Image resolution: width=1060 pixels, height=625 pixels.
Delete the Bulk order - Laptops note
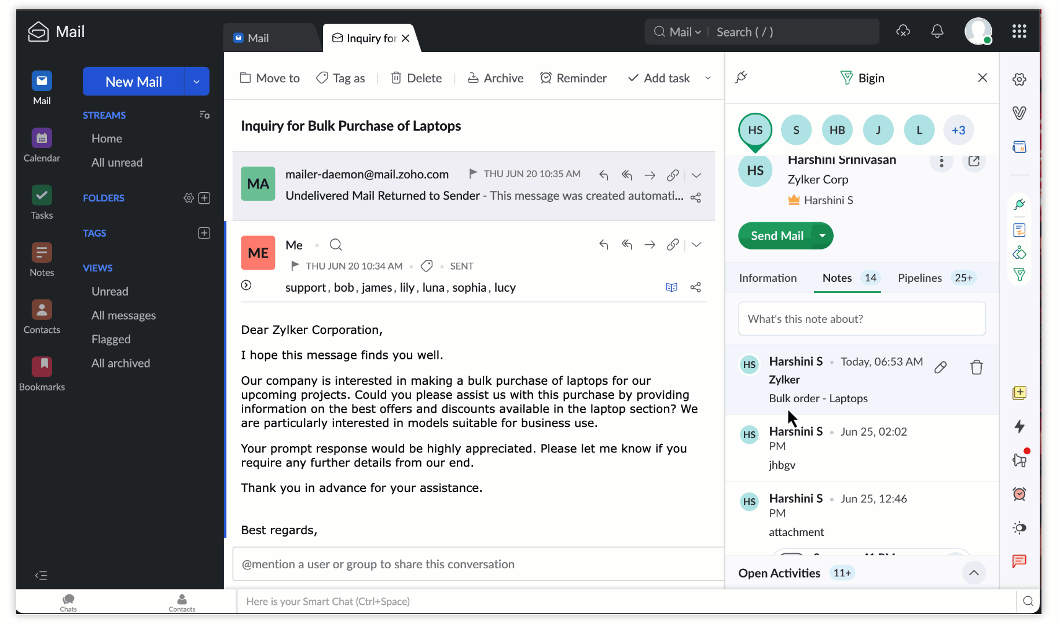977,367
